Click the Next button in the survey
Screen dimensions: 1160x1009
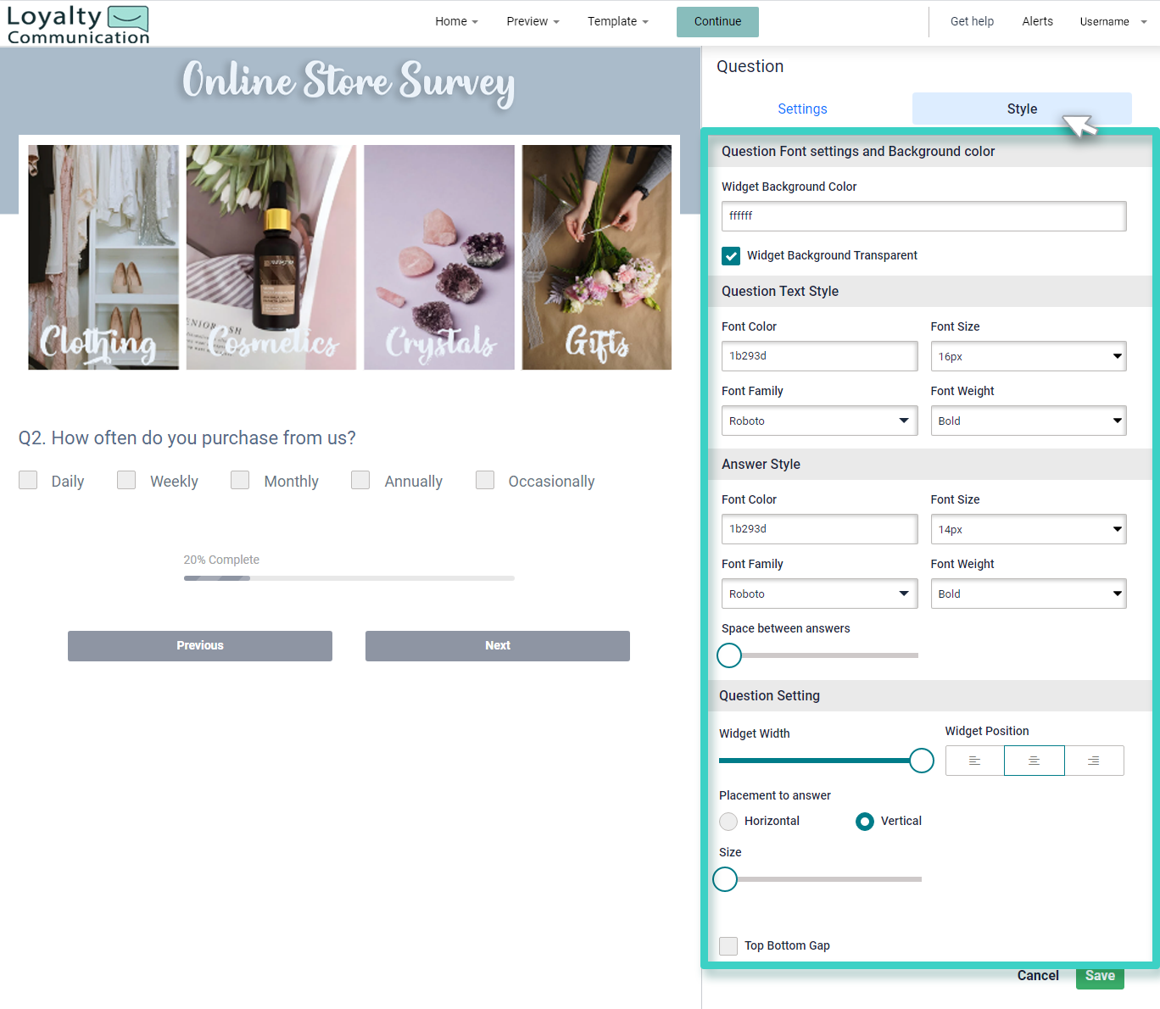click(497, 645)
